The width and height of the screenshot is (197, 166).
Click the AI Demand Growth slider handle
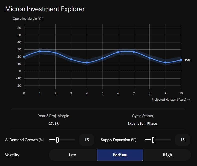point(57,140)
